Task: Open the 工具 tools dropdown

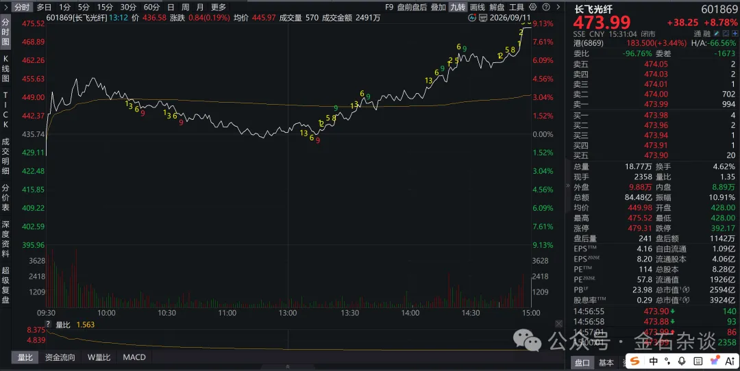Action: 517,7
